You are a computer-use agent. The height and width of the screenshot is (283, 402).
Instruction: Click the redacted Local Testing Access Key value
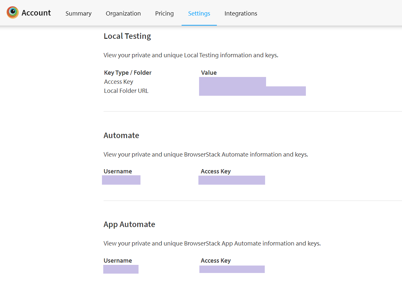pos(232,82)
